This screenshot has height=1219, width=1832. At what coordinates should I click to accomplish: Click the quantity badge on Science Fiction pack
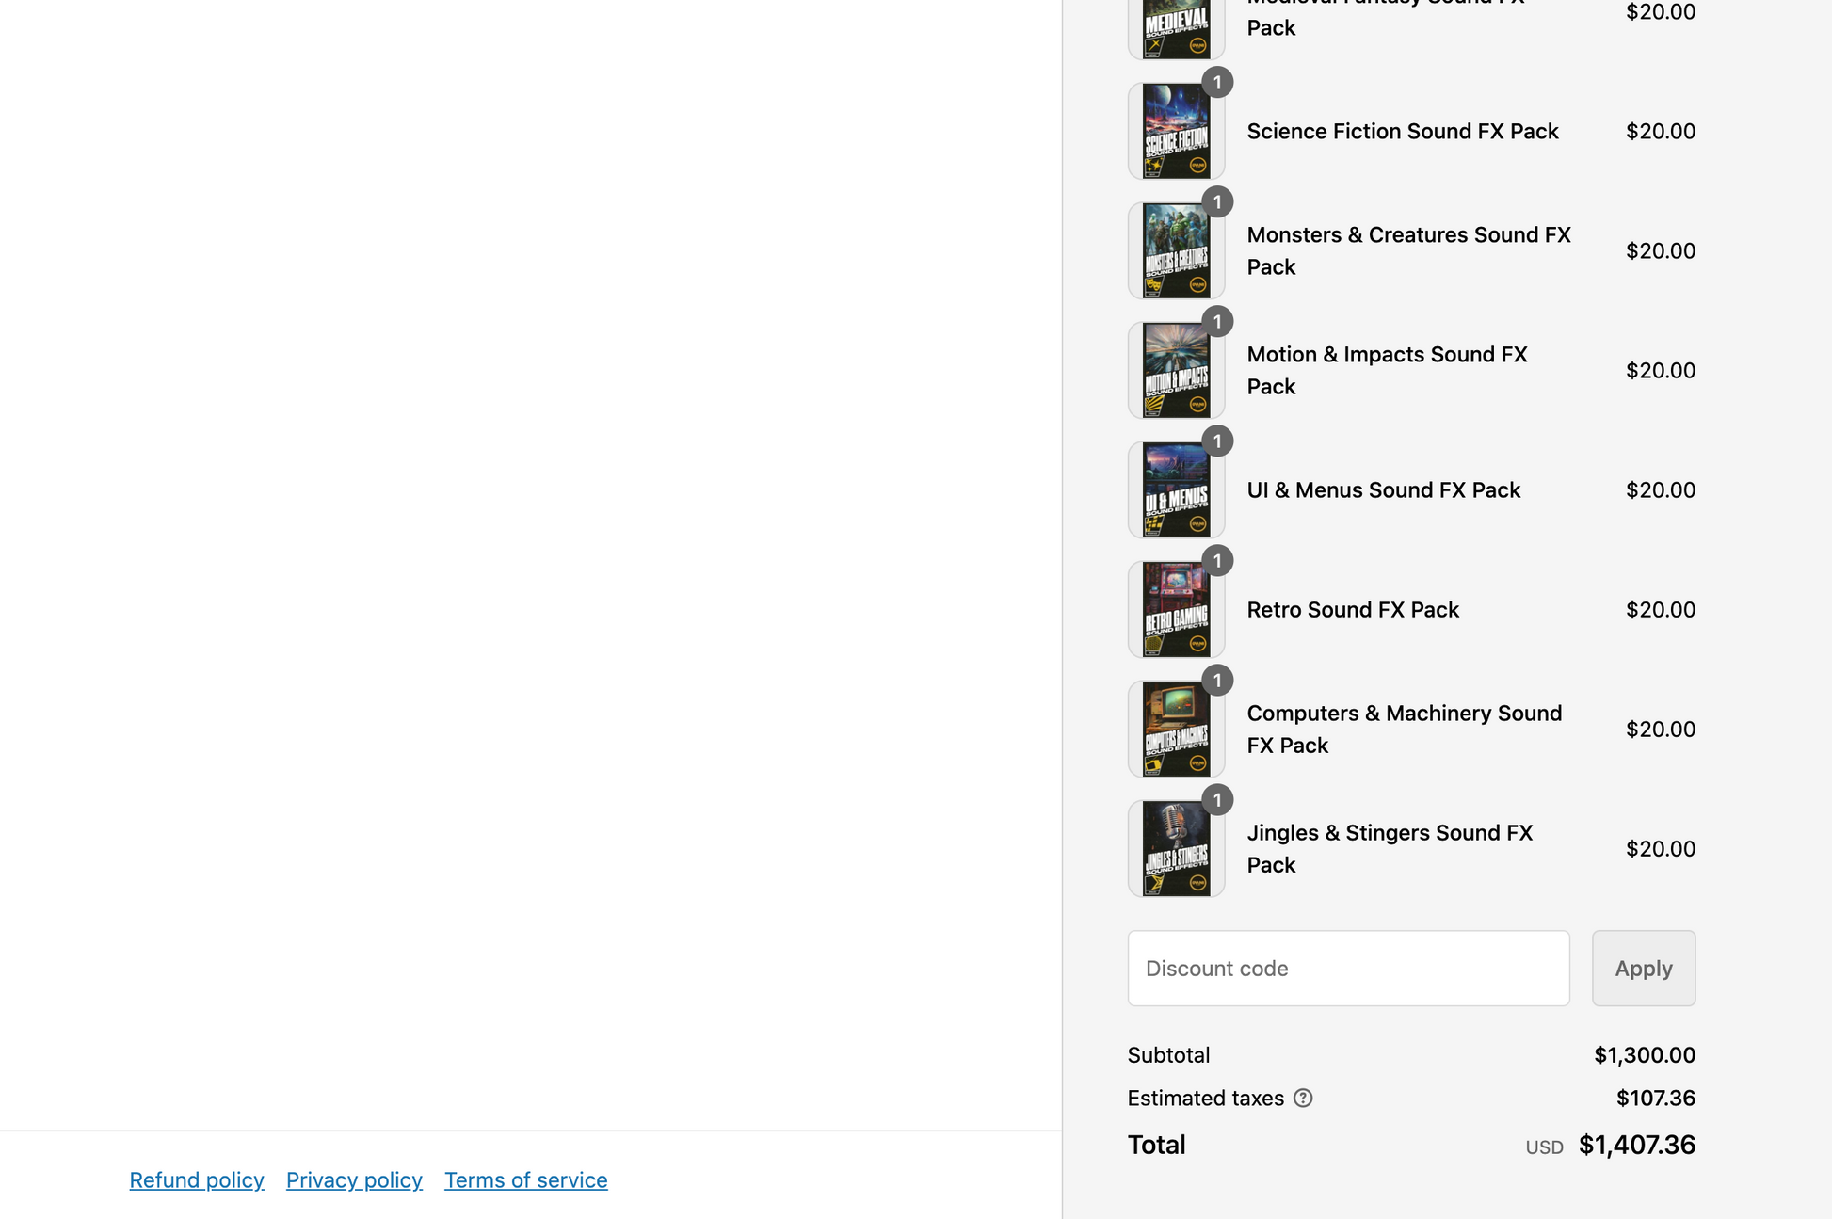[1217, 82]
